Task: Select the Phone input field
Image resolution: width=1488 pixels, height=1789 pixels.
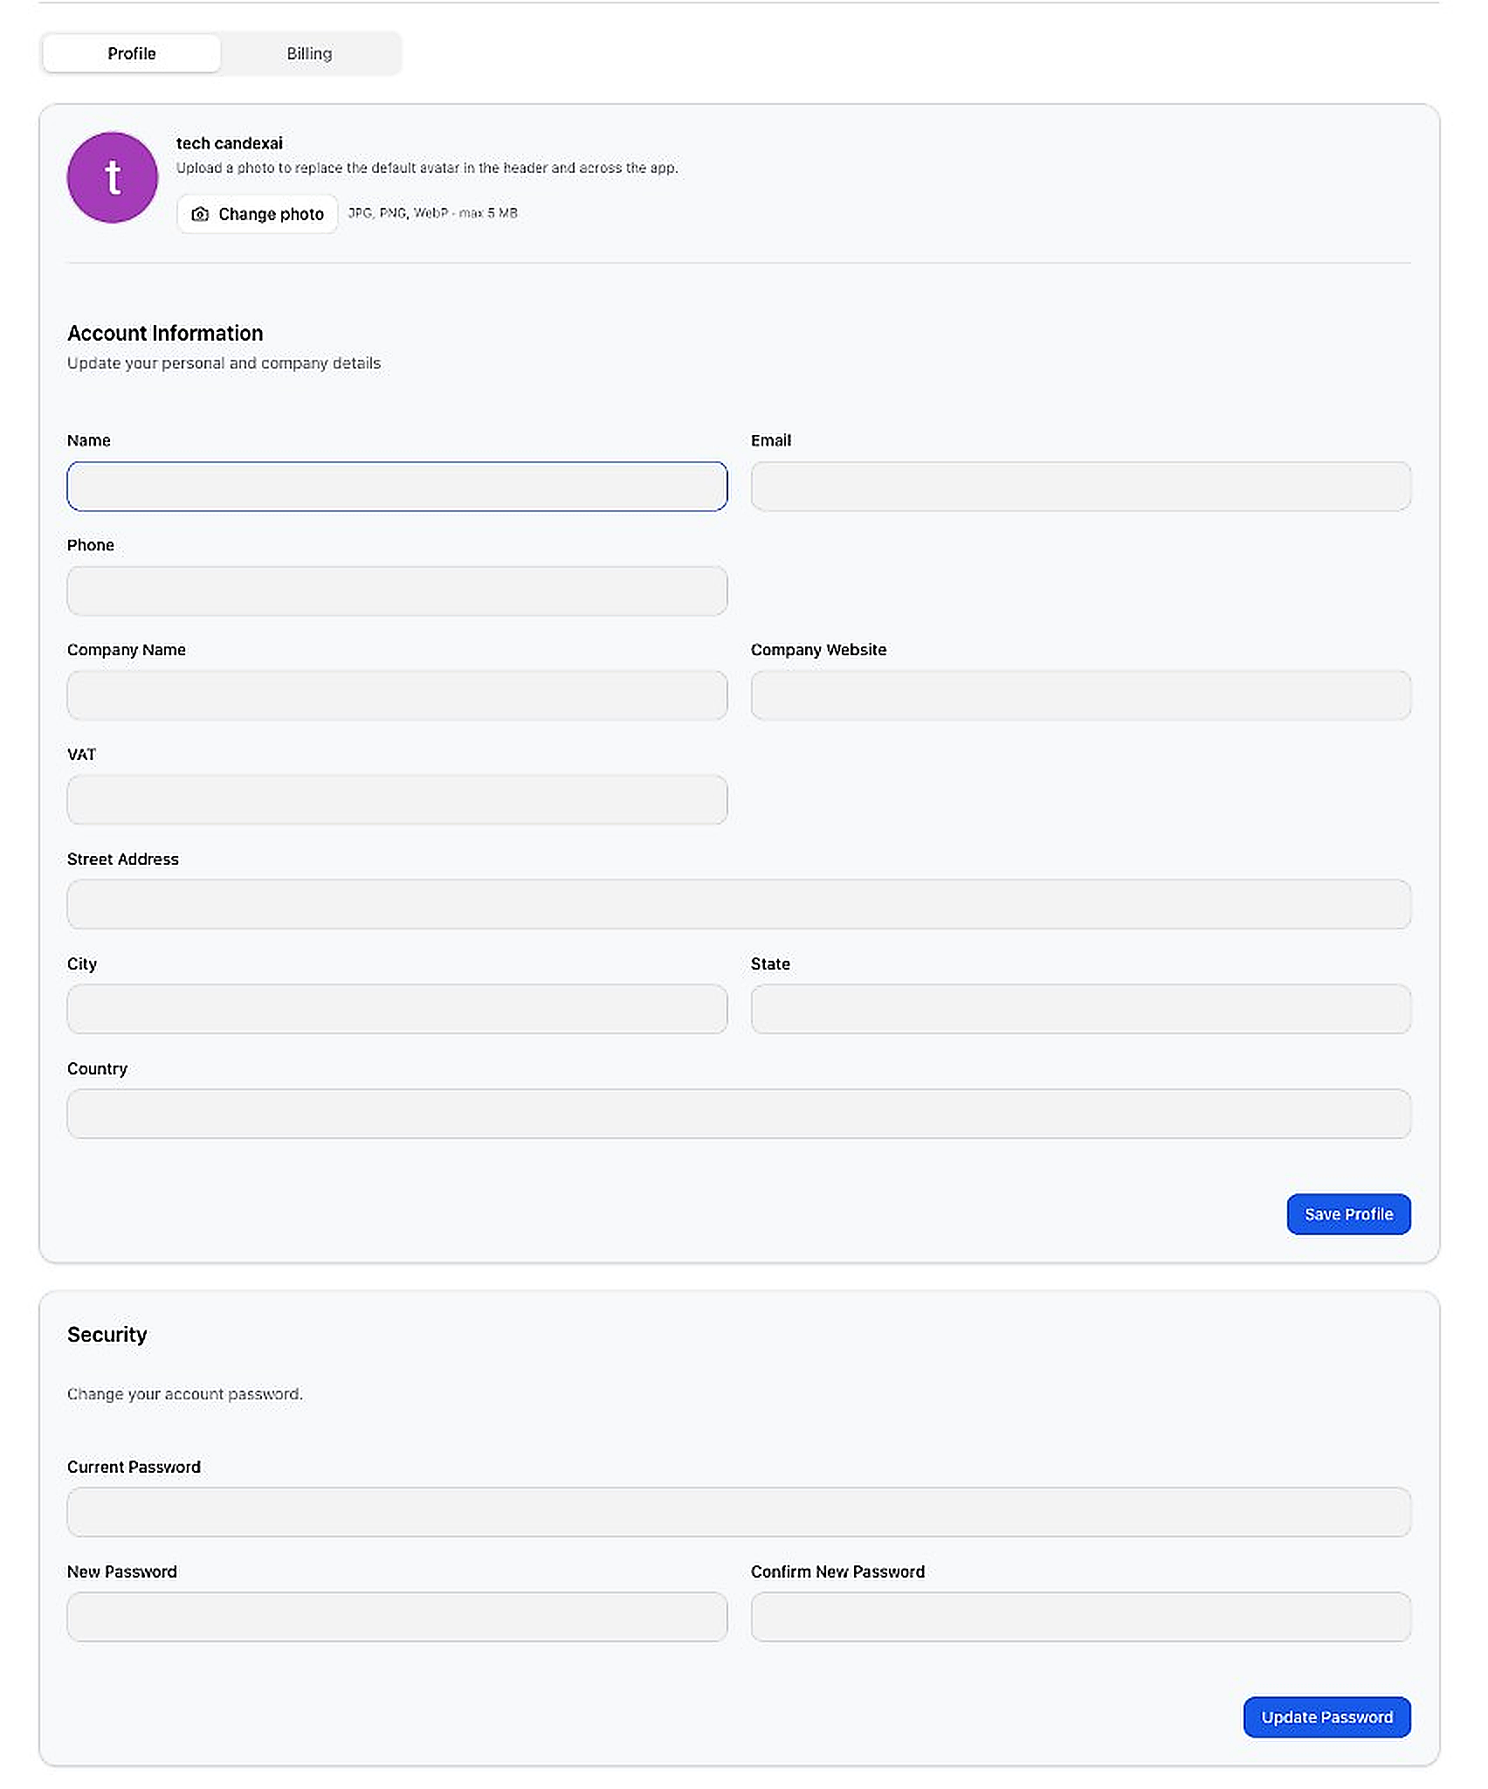Action: tap(397, 591)
